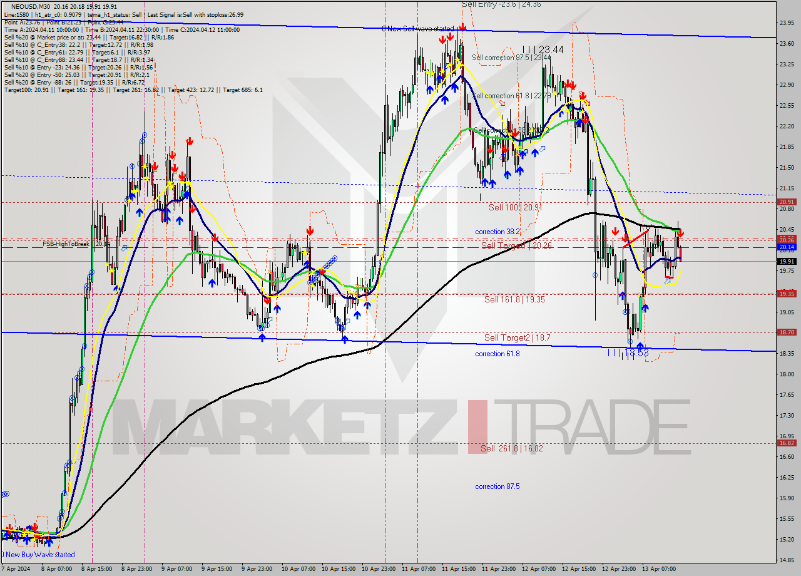This screenshot has width=801, height=576.
Task: Click the 18.00 value on price axis
Action: 787,374
